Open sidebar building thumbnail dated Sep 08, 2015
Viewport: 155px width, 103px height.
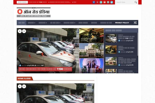click(111, 61)
